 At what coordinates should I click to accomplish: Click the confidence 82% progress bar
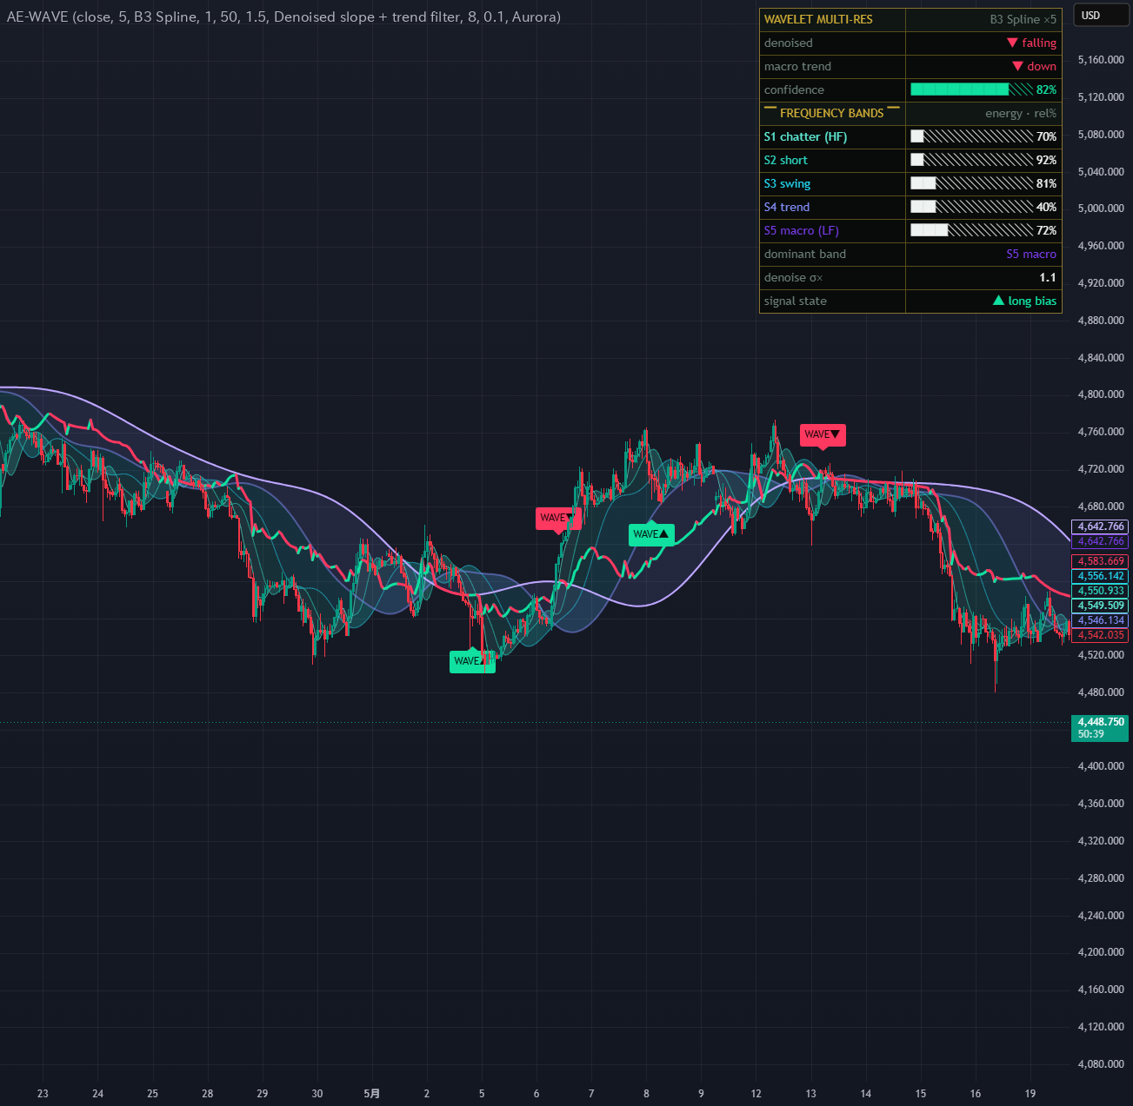(971, 89)
